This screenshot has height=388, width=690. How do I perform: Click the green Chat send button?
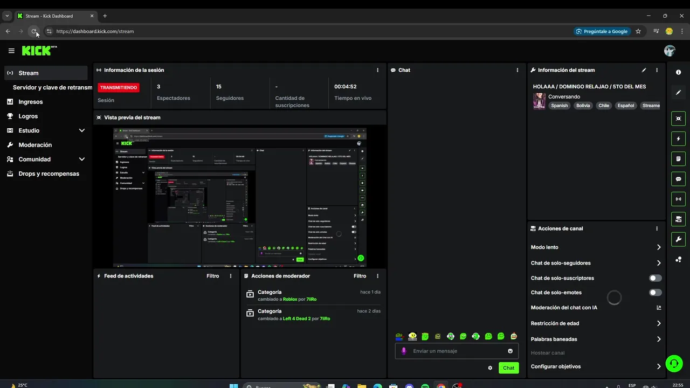click(508, 368)
